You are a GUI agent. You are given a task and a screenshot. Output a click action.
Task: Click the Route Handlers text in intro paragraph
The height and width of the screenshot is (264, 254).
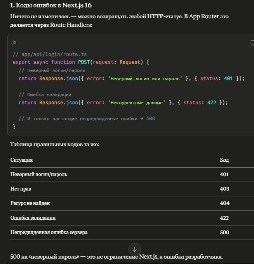click(x=71, y=25)
